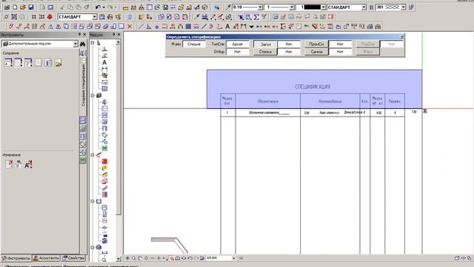The height and width of the screenshot is (267, 474).
Task: Click the red stamp icon next to the СТАНДАРТ combo
Action: (50, 17)
